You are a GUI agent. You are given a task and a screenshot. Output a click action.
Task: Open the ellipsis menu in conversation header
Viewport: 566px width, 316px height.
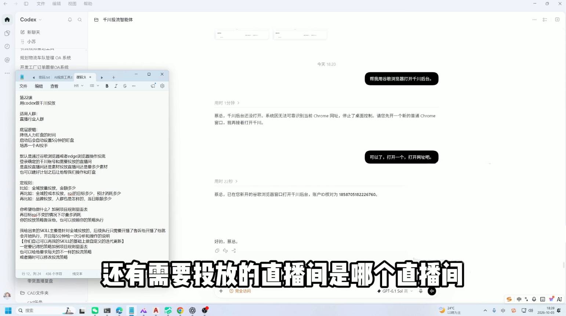(534, 20)
